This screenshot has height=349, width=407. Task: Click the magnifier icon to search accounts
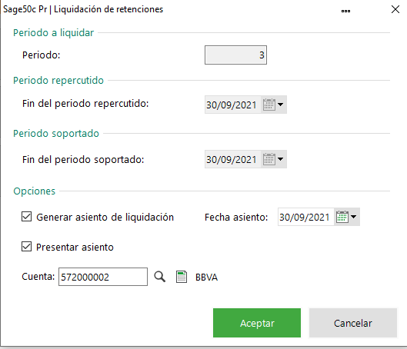click(159, 277)
